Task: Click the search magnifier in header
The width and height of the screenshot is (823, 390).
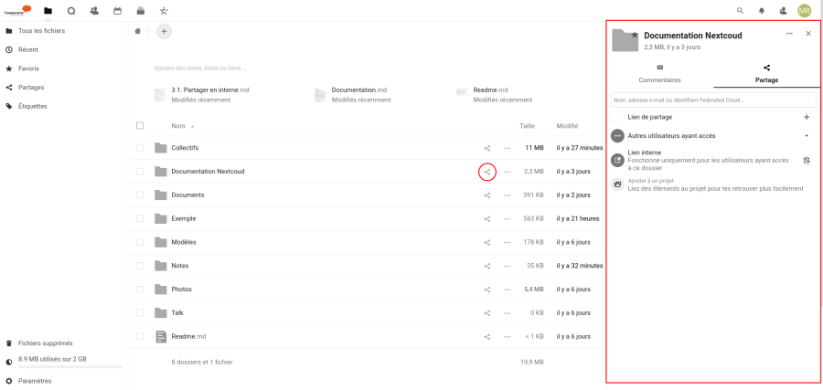Action: (x=740, y=10)
